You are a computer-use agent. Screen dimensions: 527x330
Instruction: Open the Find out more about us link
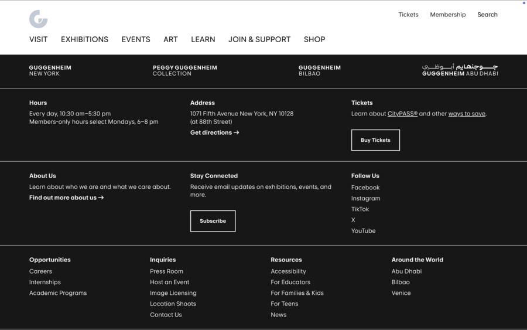pyautogui.click(x=66, y=198)
